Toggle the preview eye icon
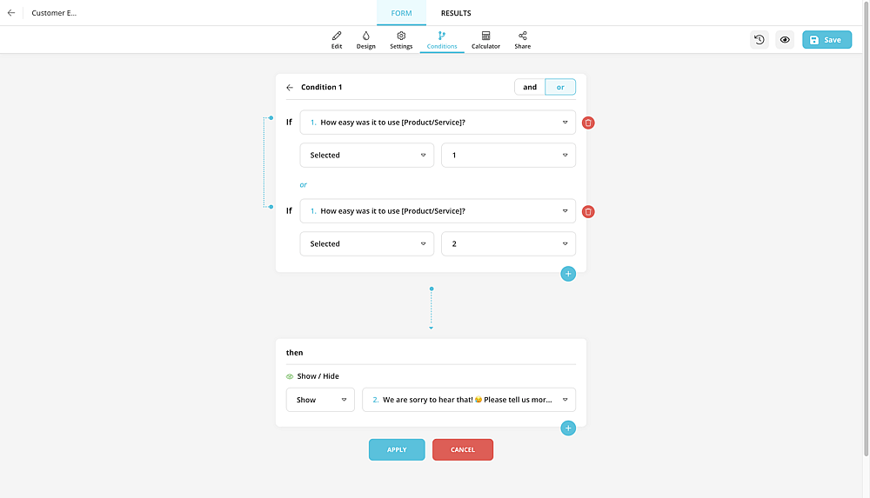The width and height of the screenshot is (870, 498). [x=785, y=40]
